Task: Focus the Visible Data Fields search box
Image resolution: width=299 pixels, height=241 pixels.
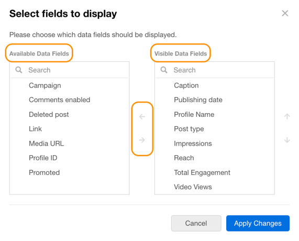Action: point(215,70)
